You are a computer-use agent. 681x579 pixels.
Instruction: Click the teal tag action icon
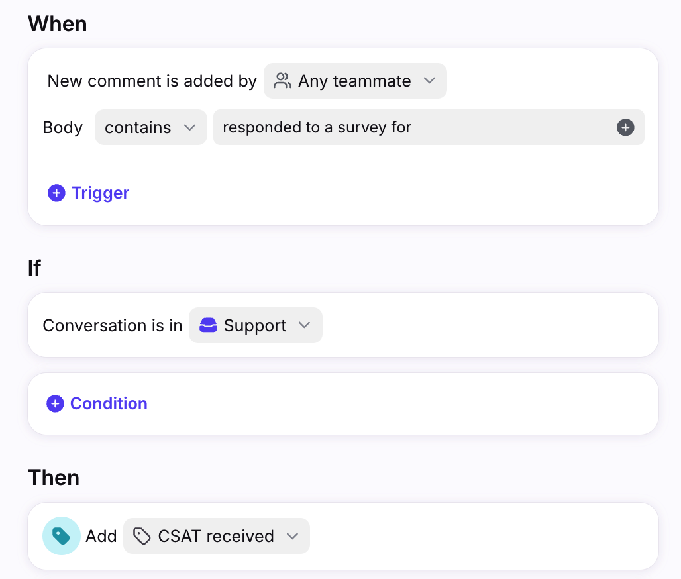point(61,536)
